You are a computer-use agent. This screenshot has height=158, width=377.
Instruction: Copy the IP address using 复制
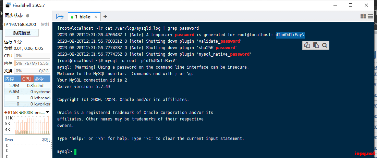click(x=45, y=25)
